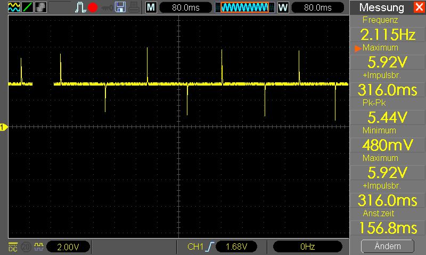Open the main timebase 80.0ms field
The width and height of the screenshot is (426, 255).
coord(186,7)
